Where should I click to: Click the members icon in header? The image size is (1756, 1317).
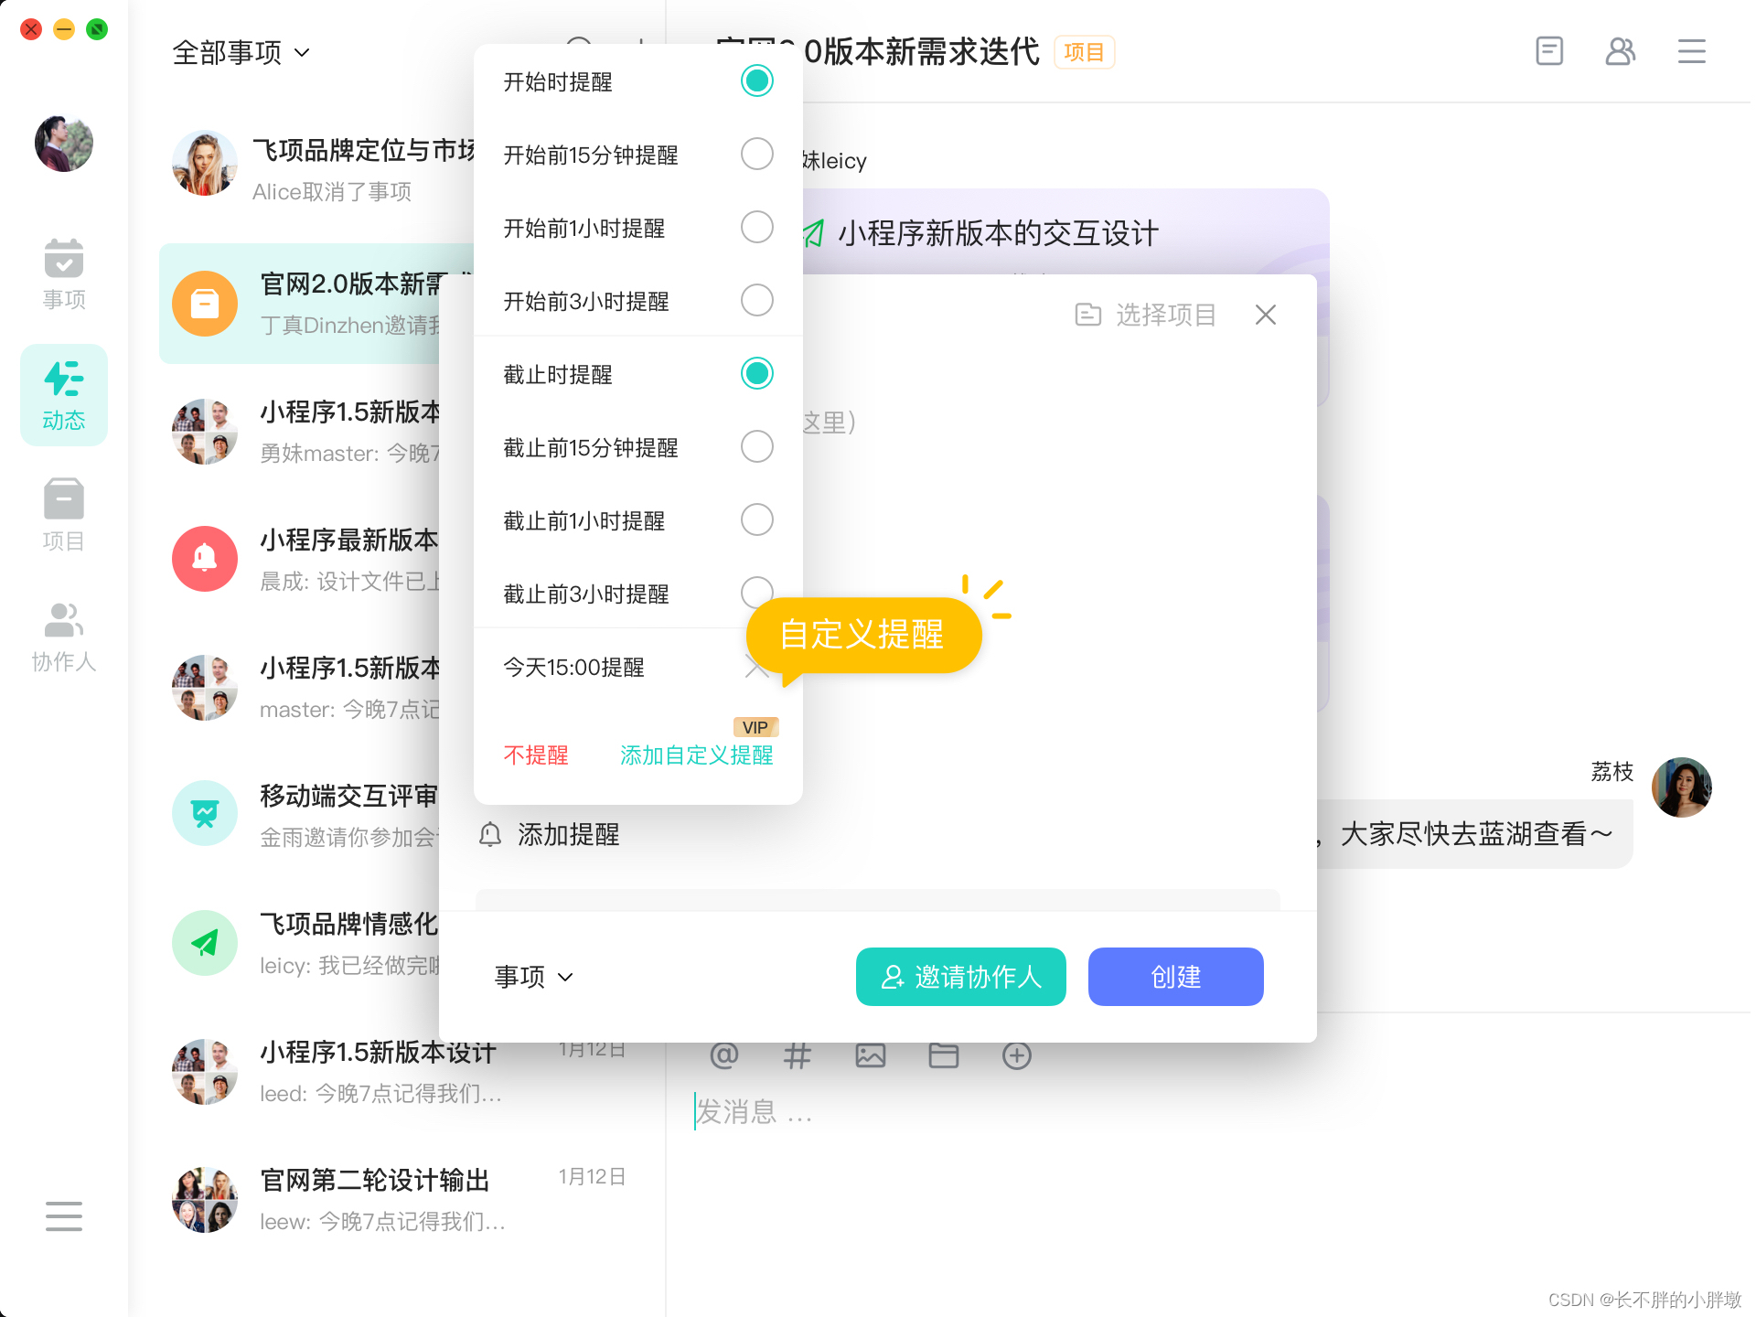[1620, 51]
